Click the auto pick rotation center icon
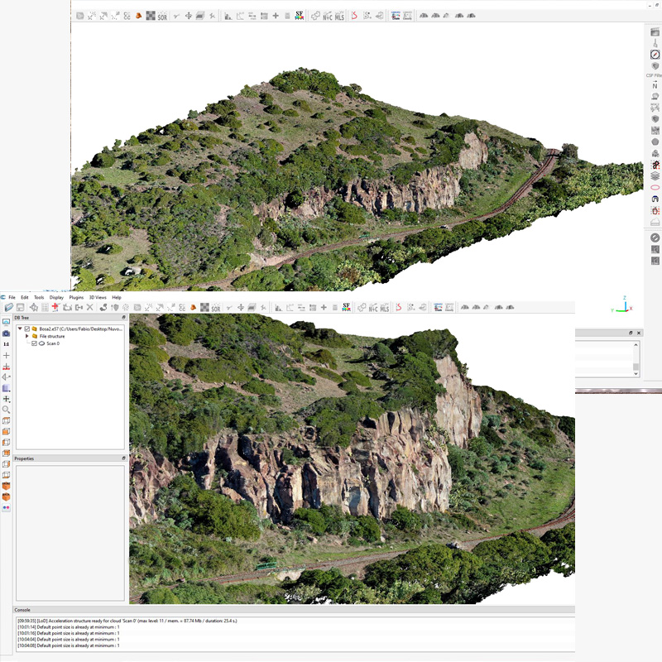The width and height of the screenshot is (662, 662). point(6,367)
